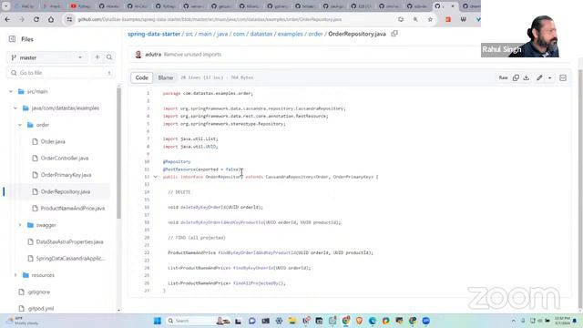The image size is (583, 328).
Task: Select OrderRepository.java in file tree
Action: tap(66, 192)
